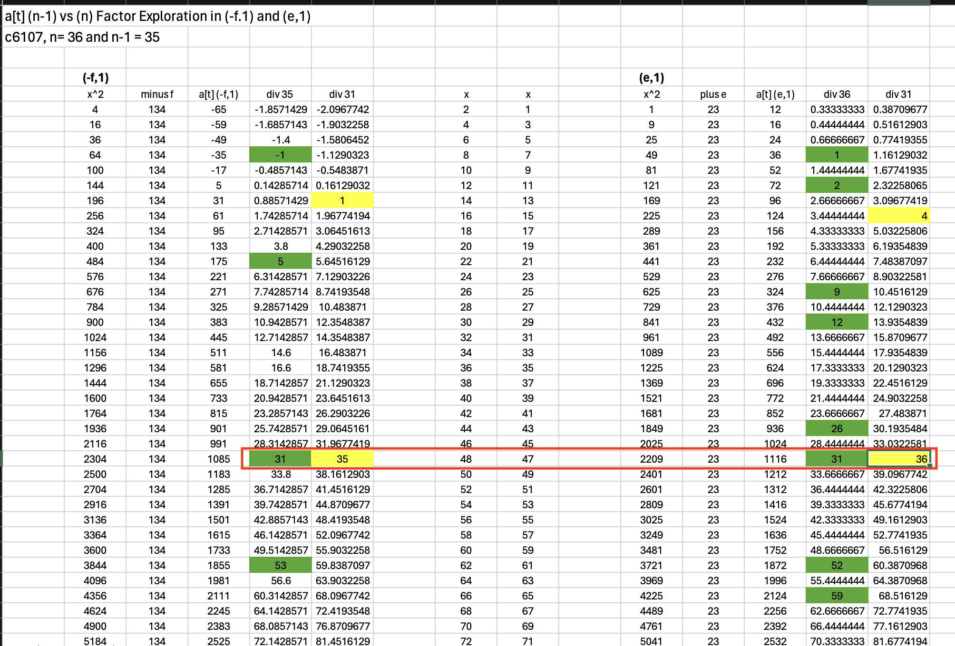Image resolution: width=955 pixels, height=646 pixels.
Task: Select the x^2 value 3844
Action: click(x=95, y=565)
